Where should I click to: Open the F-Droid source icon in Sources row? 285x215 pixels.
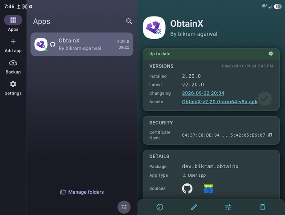208,188
